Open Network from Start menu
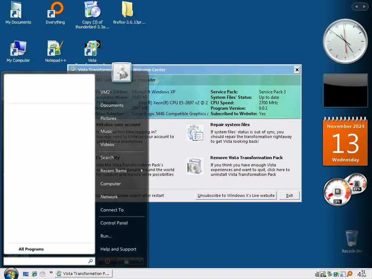372x279 pixels. pos(109,197)
